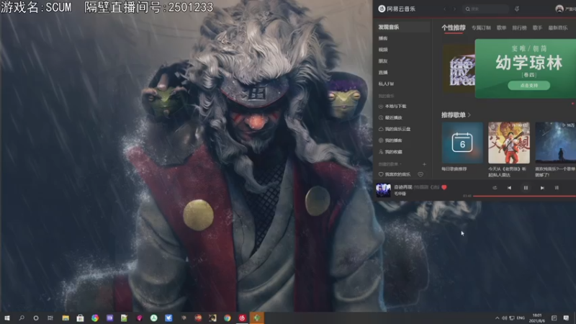Expand 推荐歌单 with the chevron

coord(469,115)
